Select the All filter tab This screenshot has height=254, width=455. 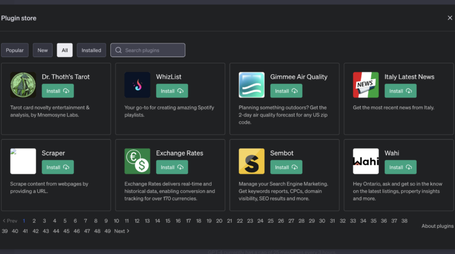click(65, 50)
